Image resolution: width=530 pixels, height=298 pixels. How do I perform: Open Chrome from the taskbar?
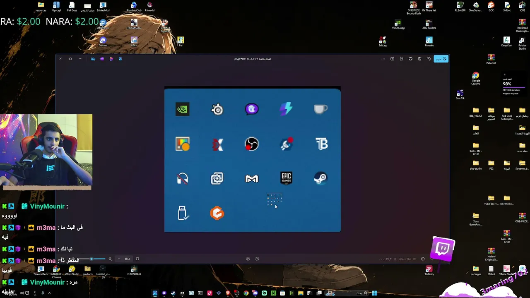246,293
